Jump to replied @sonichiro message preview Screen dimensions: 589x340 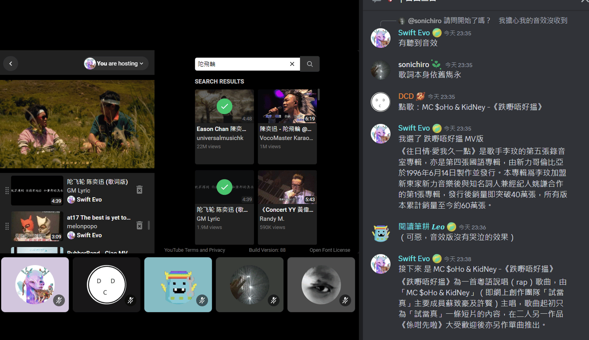point(487,21)
